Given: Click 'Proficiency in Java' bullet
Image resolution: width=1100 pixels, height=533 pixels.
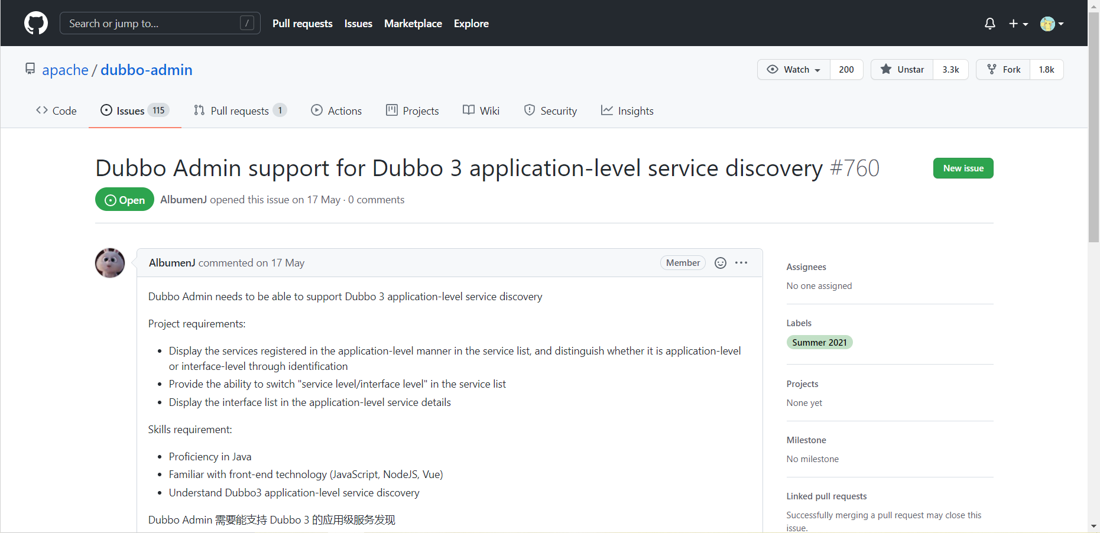Looking at the screenshot, I should click(210, 457).
